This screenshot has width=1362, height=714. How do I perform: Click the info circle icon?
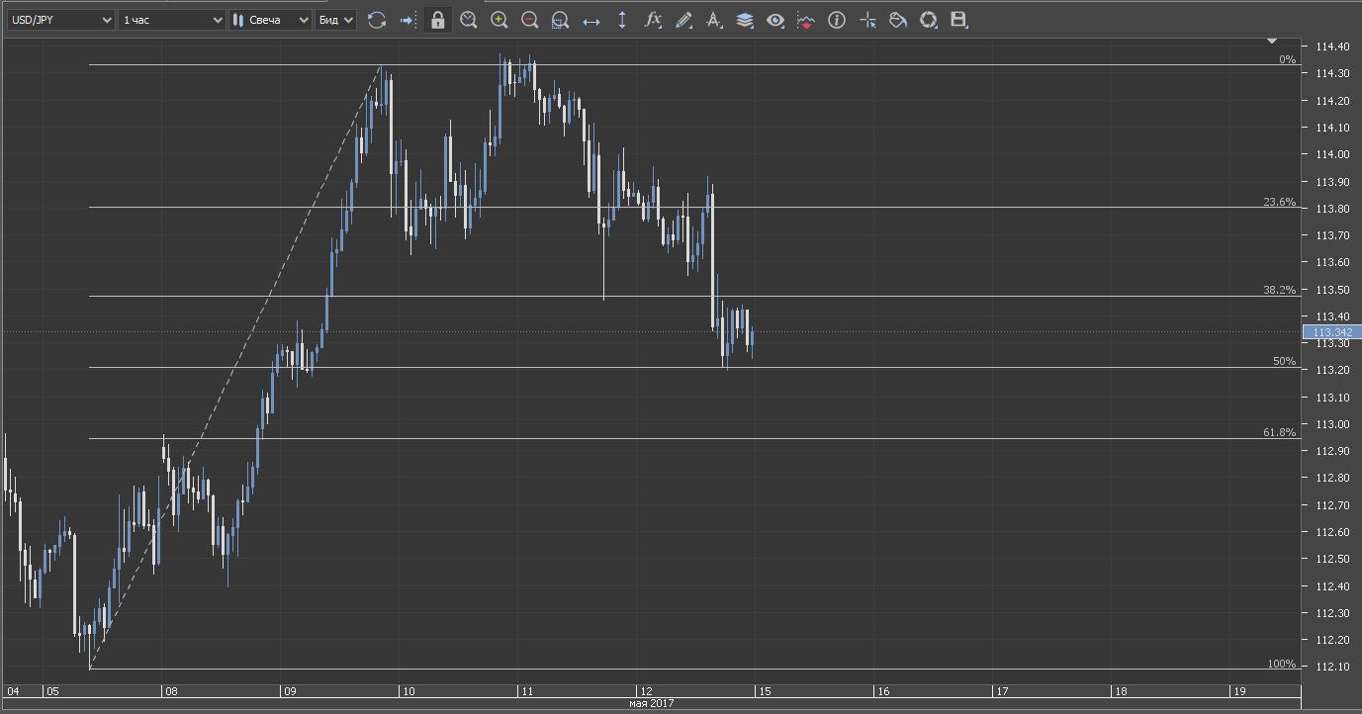837,20
